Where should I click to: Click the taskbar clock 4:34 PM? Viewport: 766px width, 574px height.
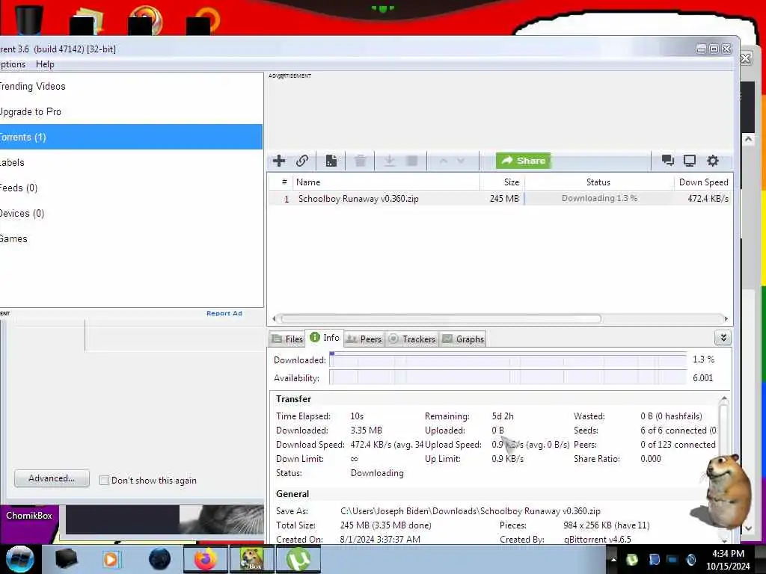(727, 554)
